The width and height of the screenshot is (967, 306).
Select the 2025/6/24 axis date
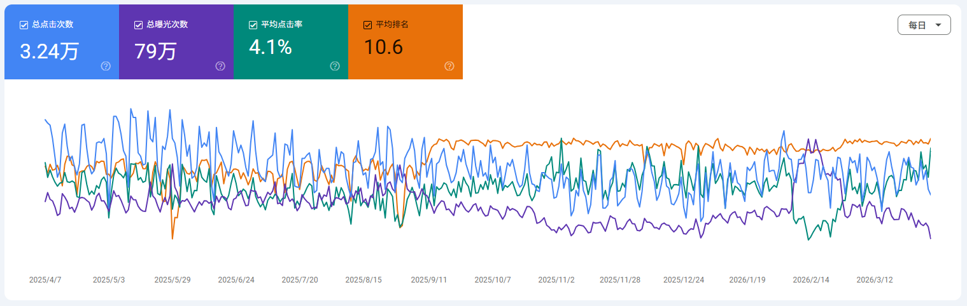point(236,279)
